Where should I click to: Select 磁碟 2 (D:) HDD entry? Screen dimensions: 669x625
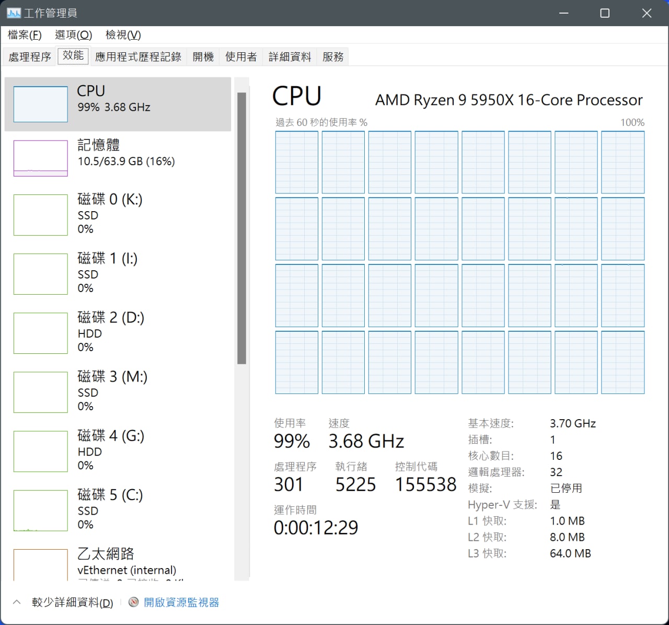coord(118,332)
